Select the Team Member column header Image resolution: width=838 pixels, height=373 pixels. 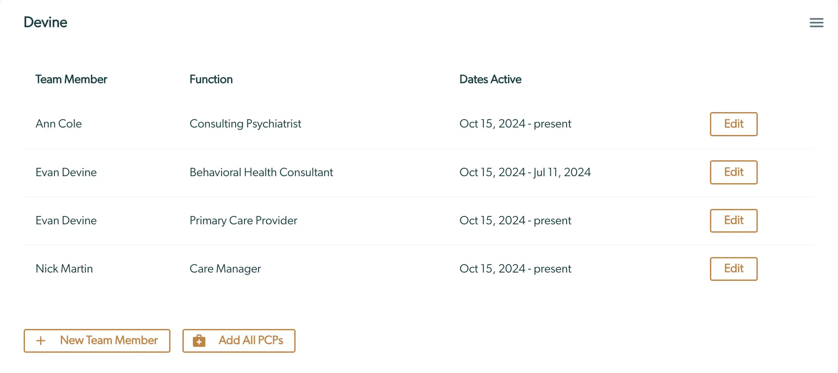click(71, 79)
